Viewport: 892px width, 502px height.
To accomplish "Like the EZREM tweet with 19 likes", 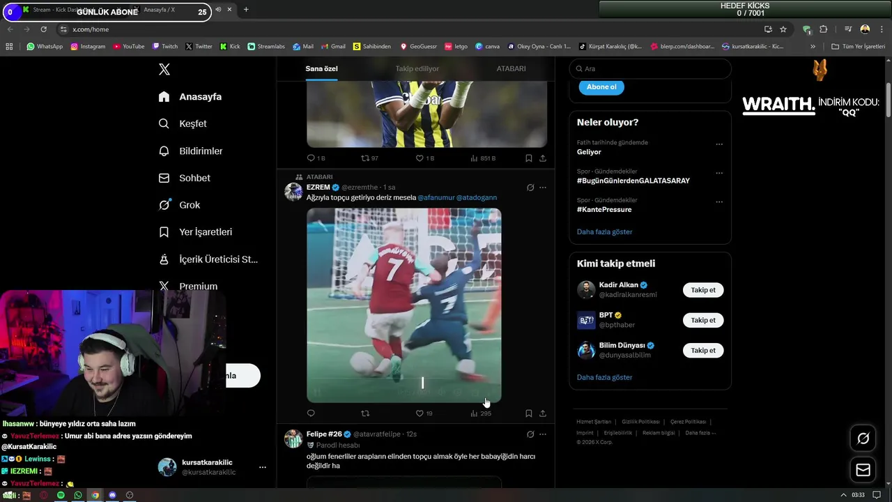I will click(424, 413).
